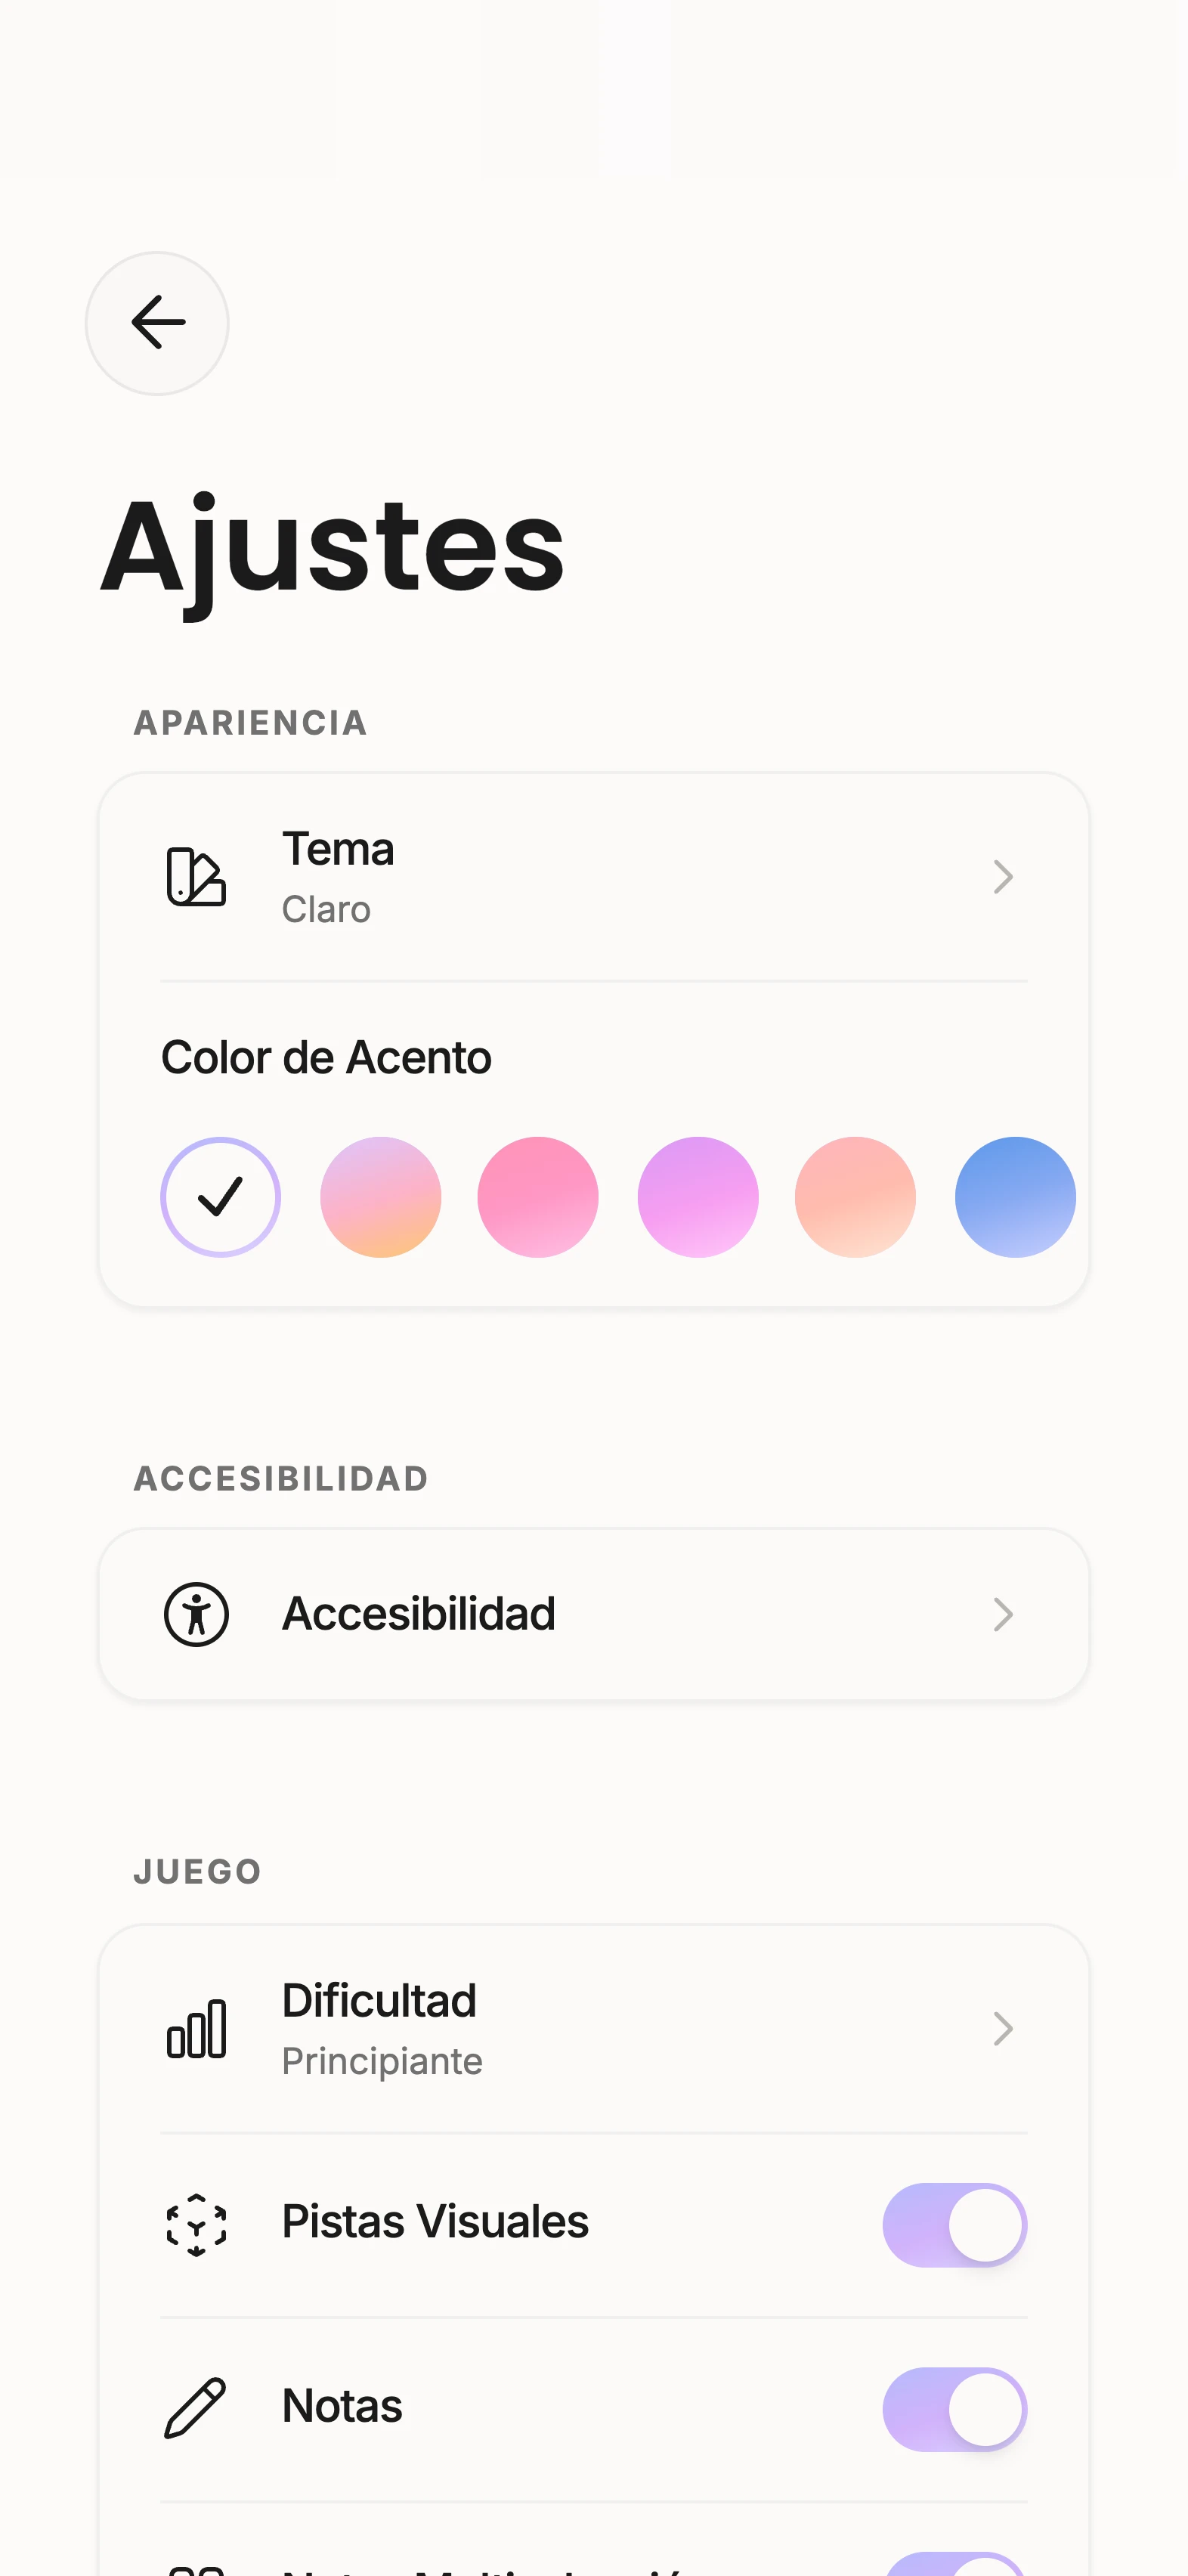Select the checked white accent color
Viewport: 1188px width, 2576px height.
(x=220, y=1197)
